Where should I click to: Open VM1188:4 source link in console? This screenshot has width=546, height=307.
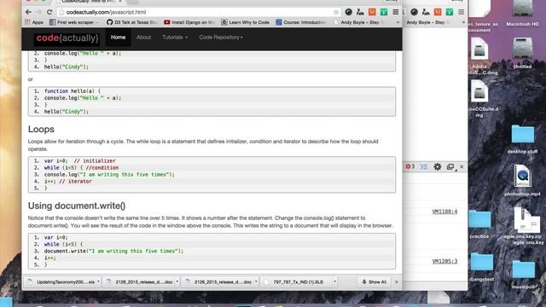pyautogui.click(x=444, y=211)
